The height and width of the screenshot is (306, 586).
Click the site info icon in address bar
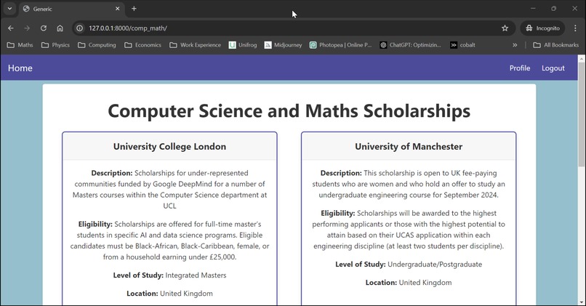click(x=79, y=28)
